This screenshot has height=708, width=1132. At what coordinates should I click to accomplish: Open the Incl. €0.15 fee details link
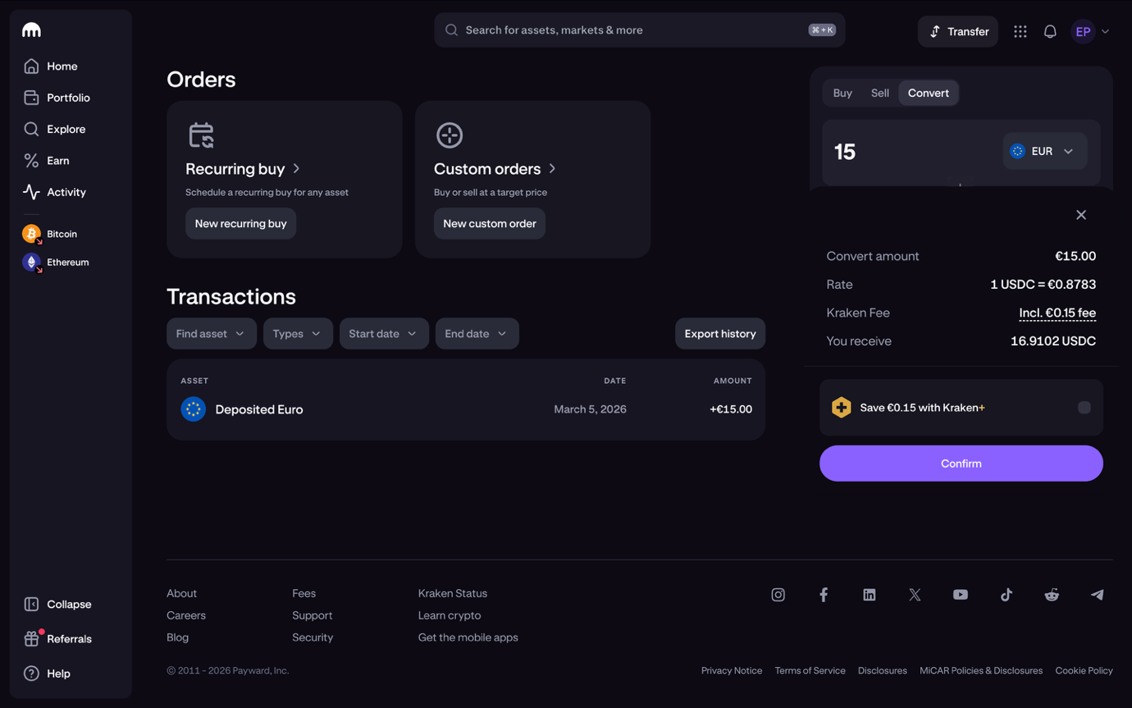[1057, 313]
